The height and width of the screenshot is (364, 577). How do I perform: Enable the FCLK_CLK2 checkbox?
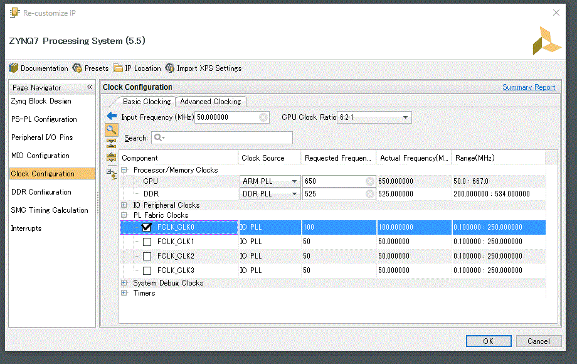click(147, 256)
